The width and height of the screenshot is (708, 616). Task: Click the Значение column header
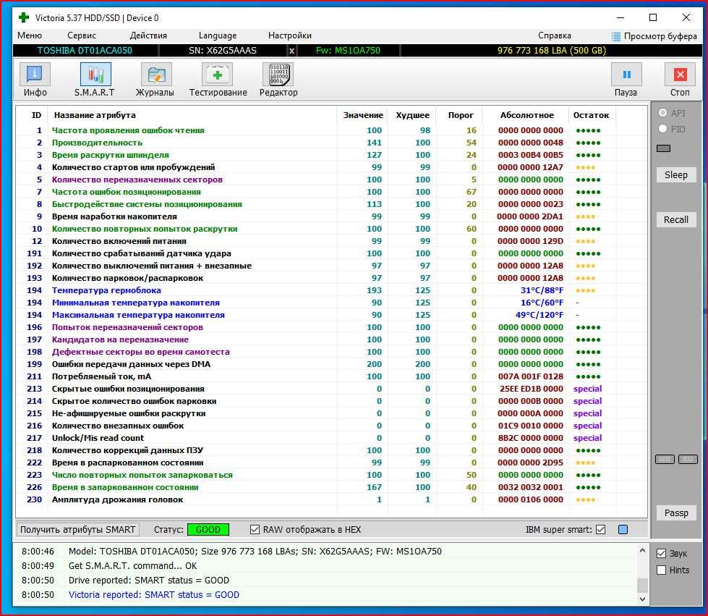click(x=362, y=115)
